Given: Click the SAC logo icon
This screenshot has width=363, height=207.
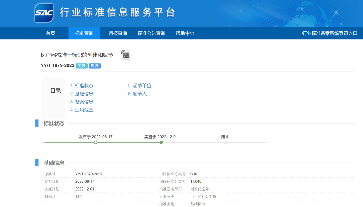Looking at the screenshot, I should coord(44,13).
